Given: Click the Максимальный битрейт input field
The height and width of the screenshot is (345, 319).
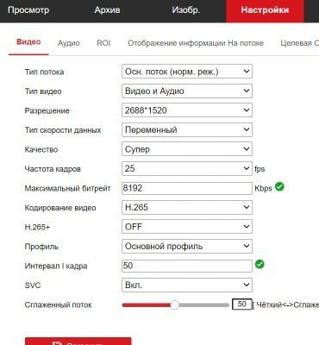Looking at the screenshot, I should point(187,188).
